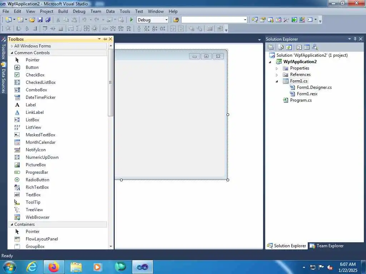Open the Debug configuration dropdown
The height and width of the screenshot is (274, 366).
[167, 20]
